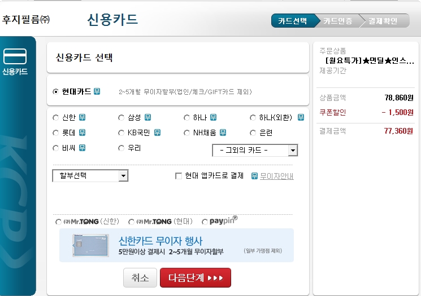Click the 신한카드 card image in banner
This screenshot has height=296, width=421.
click(91, 245)
